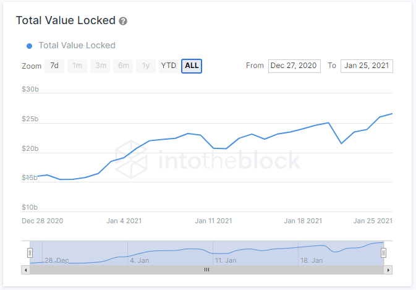Viewport: 416px width, 290px height.
Task: Click the horizontal scrollbar thumb
Action: point(206,270)
